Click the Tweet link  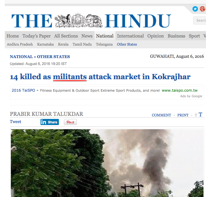pos(16,122)
